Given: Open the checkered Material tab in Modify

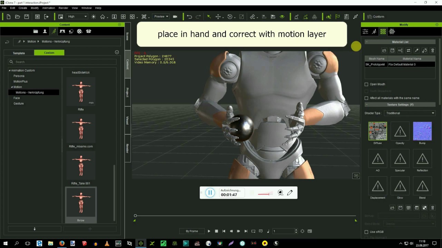Looking at the screenshot, I should 383,31.
